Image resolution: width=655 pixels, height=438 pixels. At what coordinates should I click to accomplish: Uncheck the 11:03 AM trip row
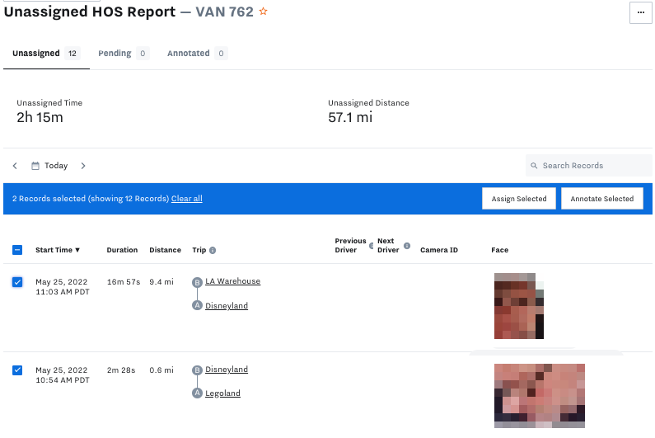click(17, 282)
